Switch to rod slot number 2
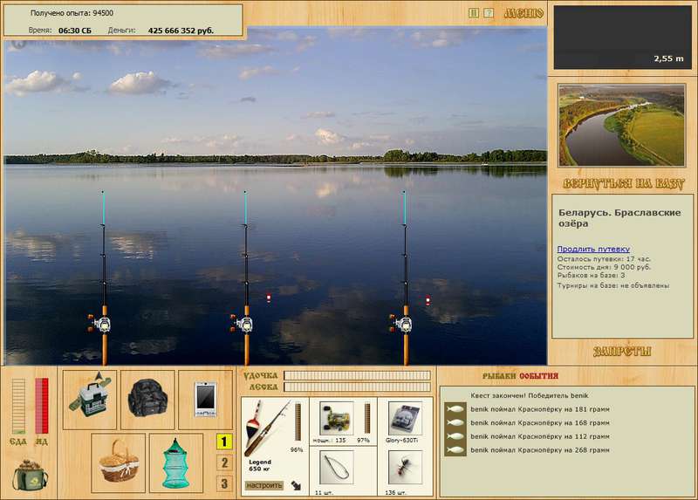The height and width of the screenshot is (500, 698). coord(224,462)
